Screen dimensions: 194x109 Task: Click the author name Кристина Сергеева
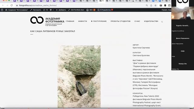coord(141,48)
